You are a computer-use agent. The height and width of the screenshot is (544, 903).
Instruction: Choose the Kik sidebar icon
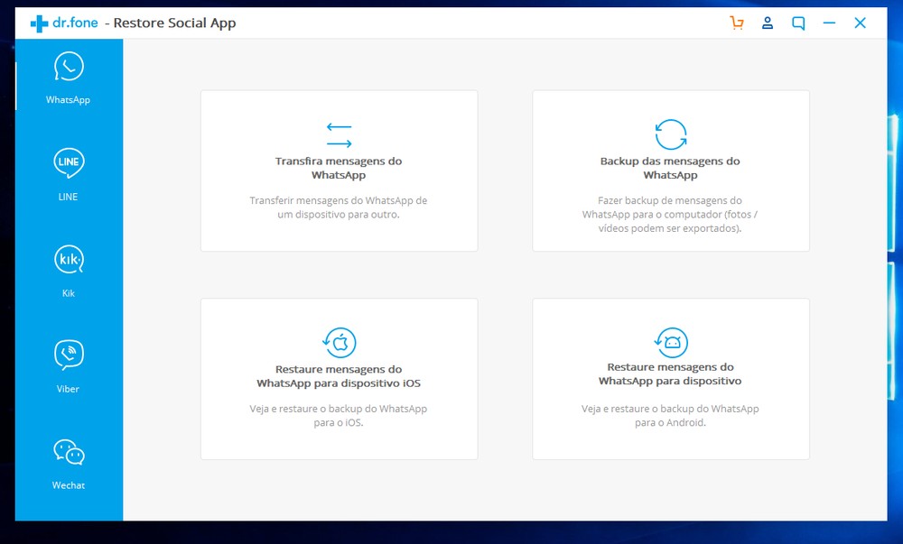coord(69,260)
